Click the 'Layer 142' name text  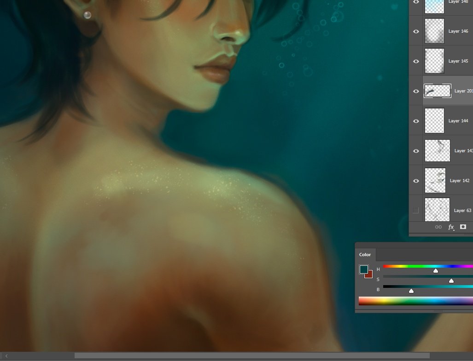pos(460,181)
